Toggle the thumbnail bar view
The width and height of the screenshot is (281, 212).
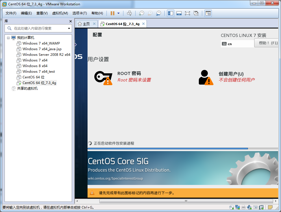click(179, 13)
